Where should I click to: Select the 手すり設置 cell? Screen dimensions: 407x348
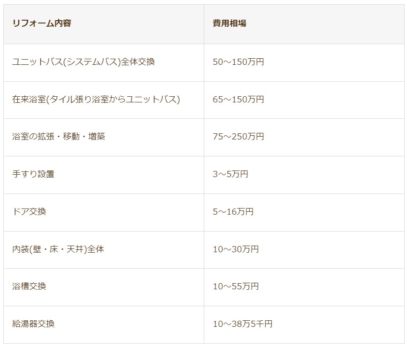(x=33, y=174)
